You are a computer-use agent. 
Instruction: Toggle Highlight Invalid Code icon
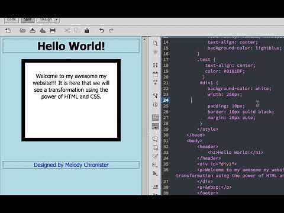click(156, 126)
